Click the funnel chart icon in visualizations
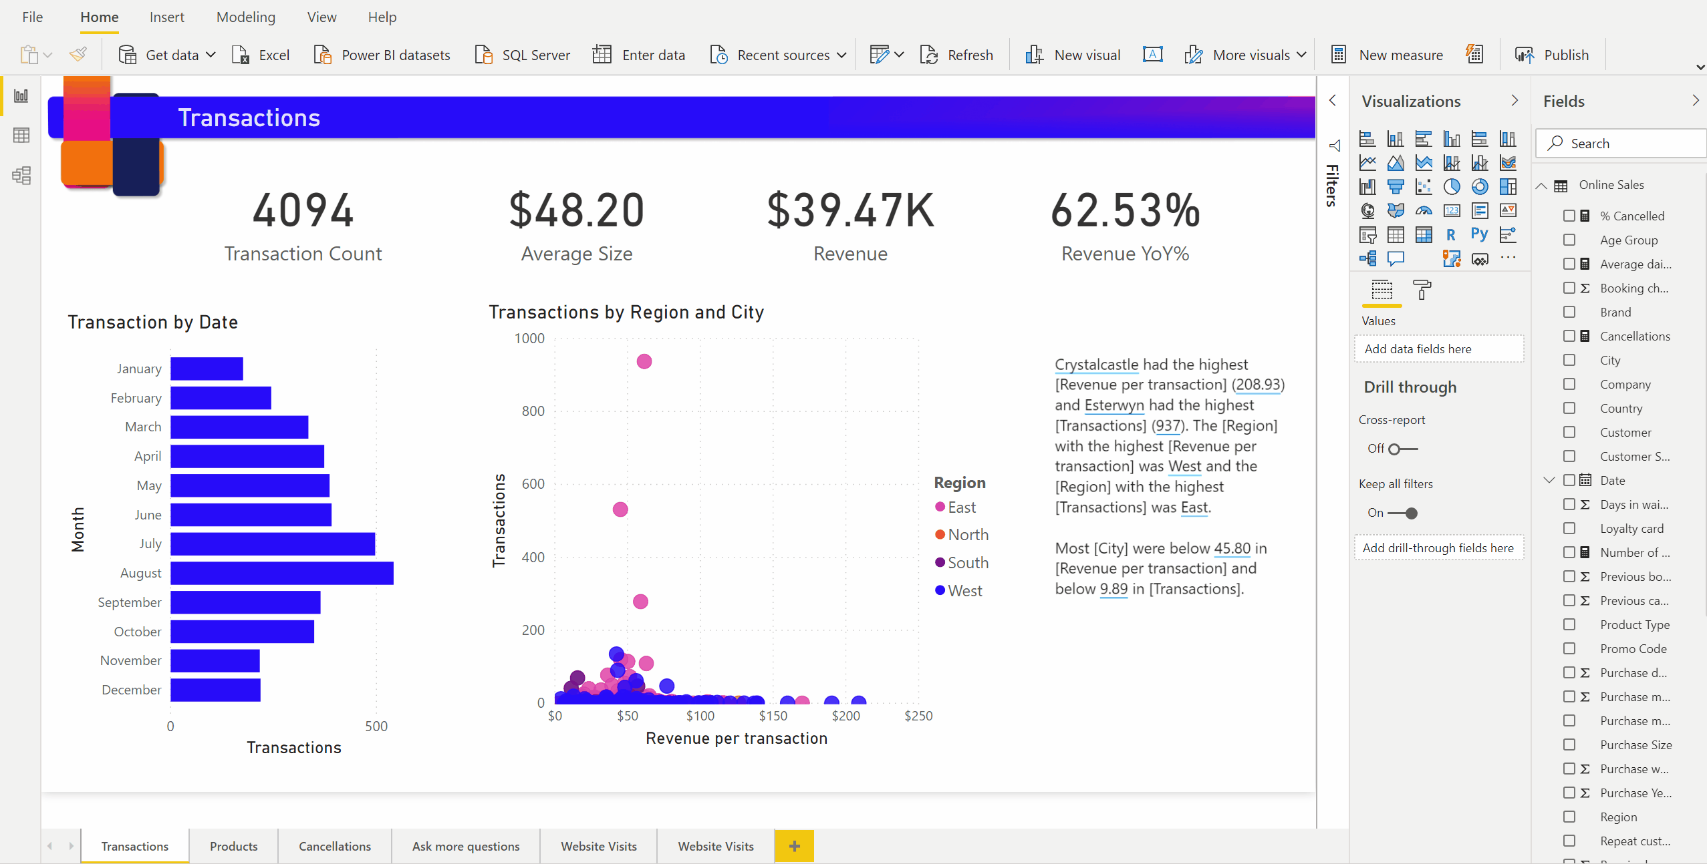The width and height of the screenshot is (1707, 864). pyautogui.click(x=1393, y=186)
